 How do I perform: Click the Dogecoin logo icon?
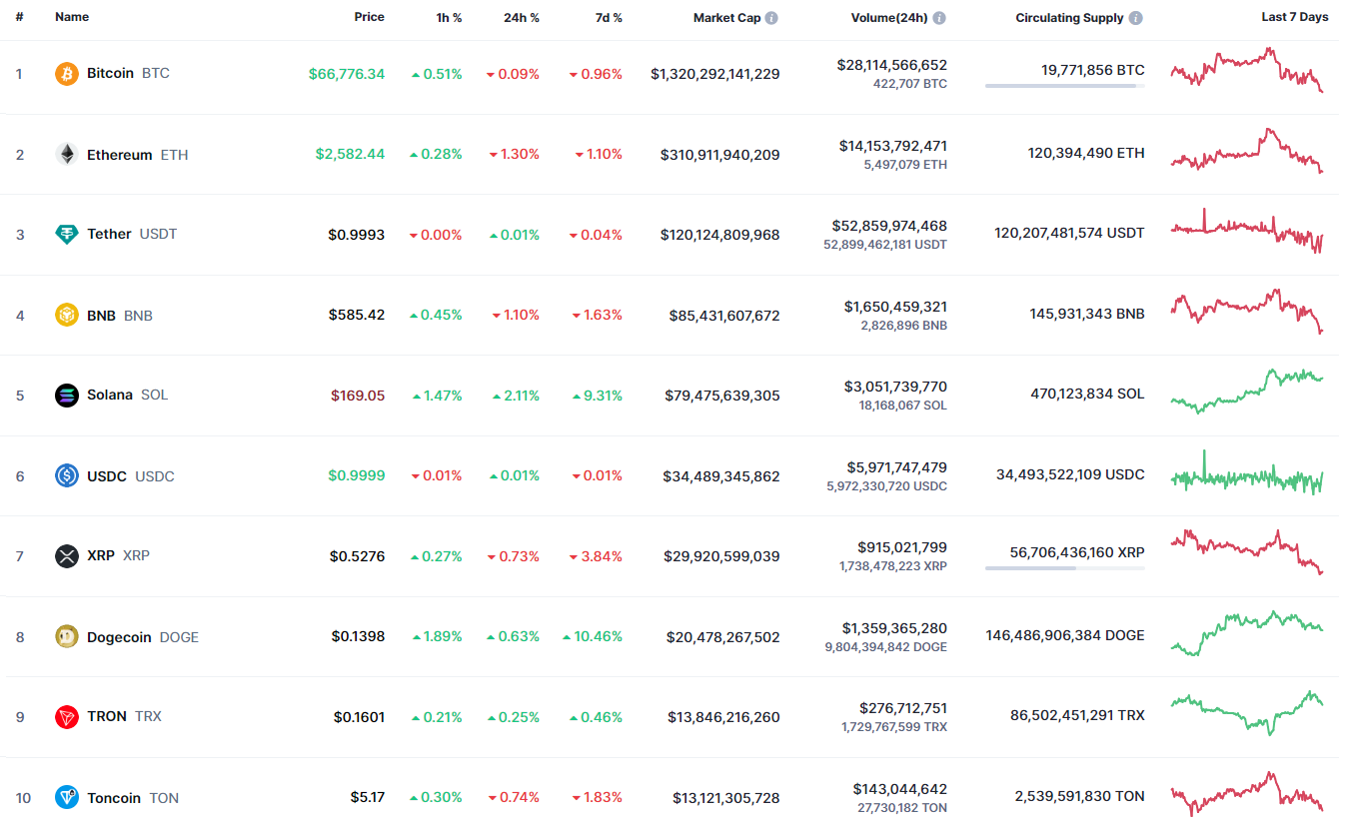click(67, 637)
